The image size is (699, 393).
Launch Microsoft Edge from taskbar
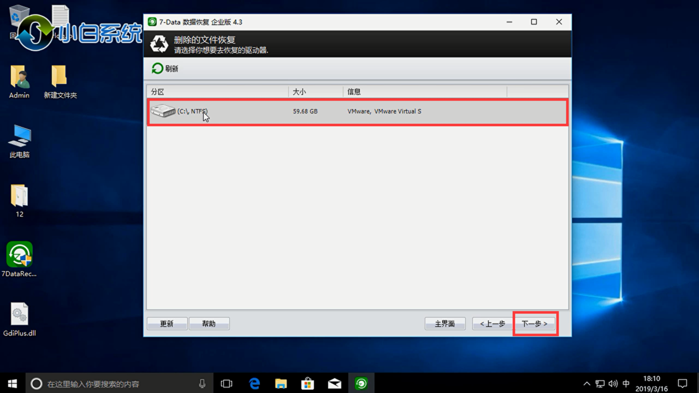pos(254,384)
